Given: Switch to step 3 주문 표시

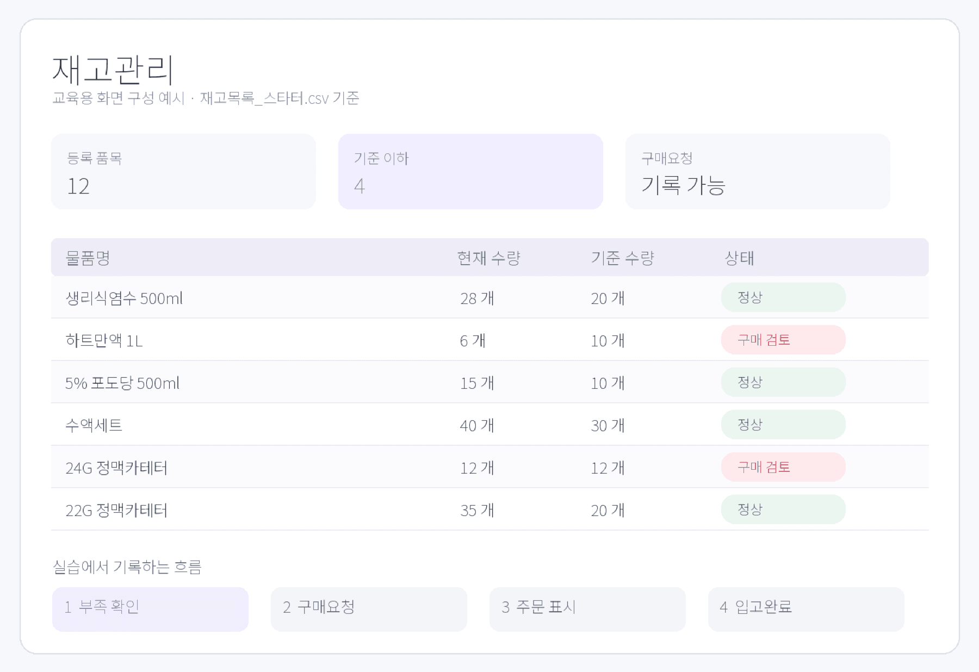Looking at the screenshot, I should point(587,609).
